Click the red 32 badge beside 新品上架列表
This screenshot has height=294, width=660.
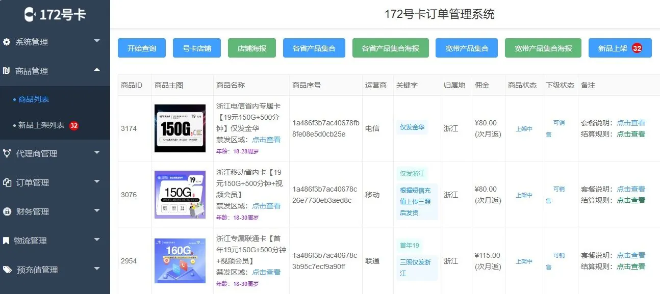pos(74,125)
